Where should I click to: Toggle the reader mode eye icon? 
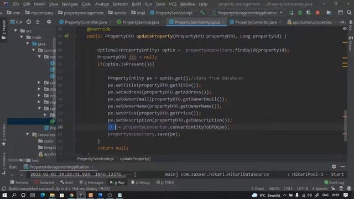pos(345,29)
